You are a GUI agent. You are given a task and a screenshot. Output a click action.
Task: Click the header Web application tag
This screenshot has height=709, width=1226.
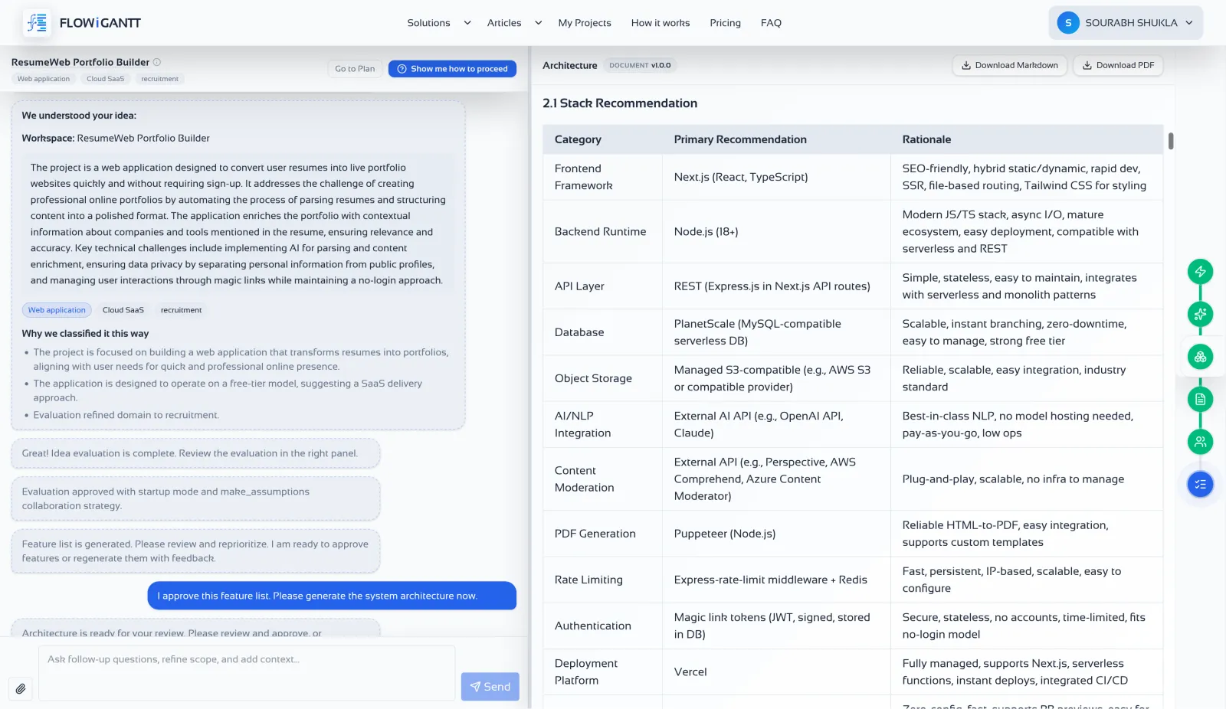click(x=44, y=79)
